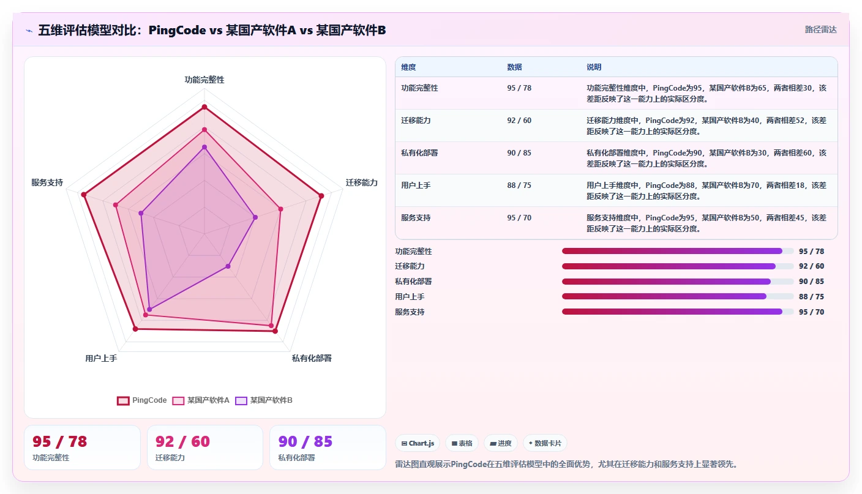Click the 服务支持 progress bar

coord(677,312)
